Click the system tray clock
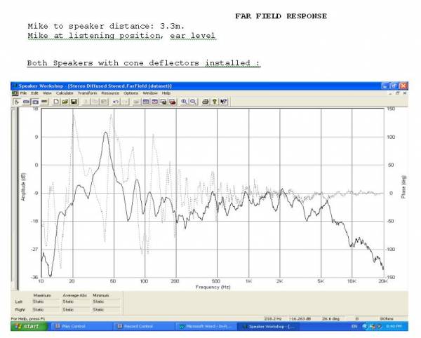This screenshot has width=421, height=338. pos(394,327)
